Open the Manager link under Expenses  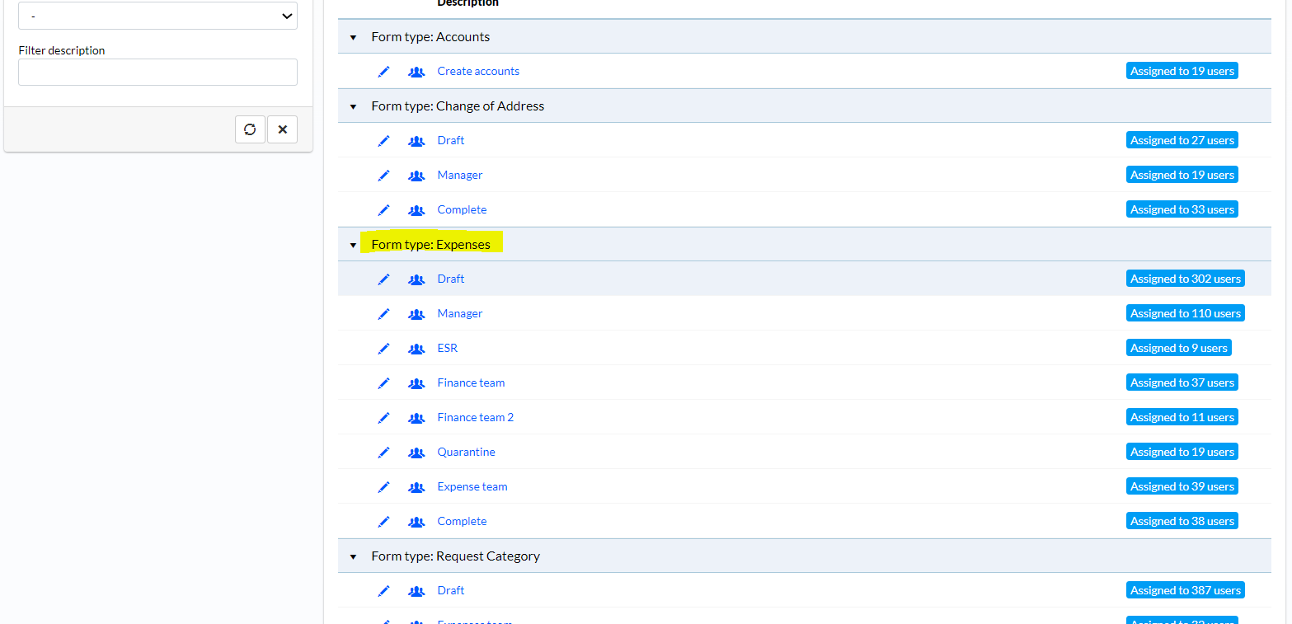click(460, 313)
